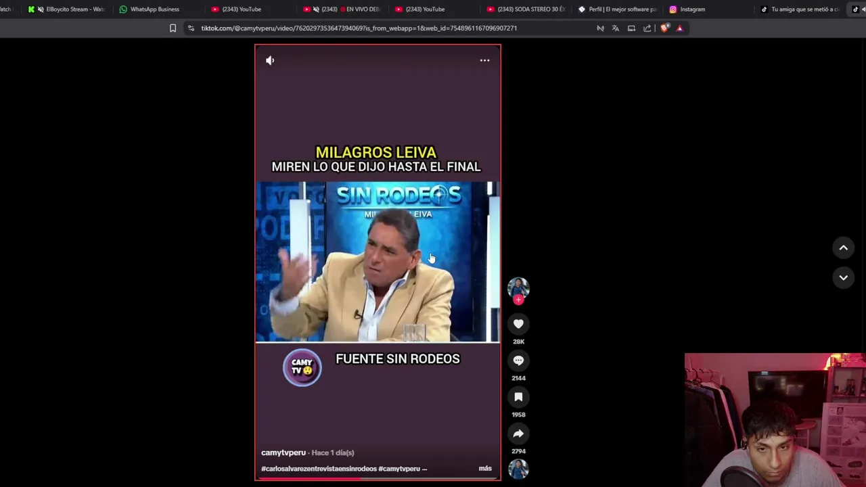Click the share page icon in address bar
The height and width of the screenshot is (487, 866).
[x=647, y=28]
